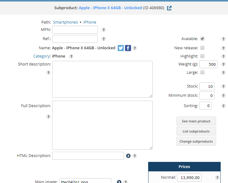Edit the Normal price 13,990.00
The height and width of the screenshot is (183, 228).
[x=189, y=177]
